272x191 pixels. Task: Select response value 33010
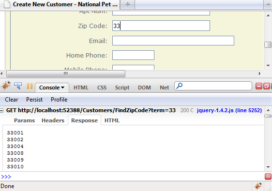tap(15, 166)
